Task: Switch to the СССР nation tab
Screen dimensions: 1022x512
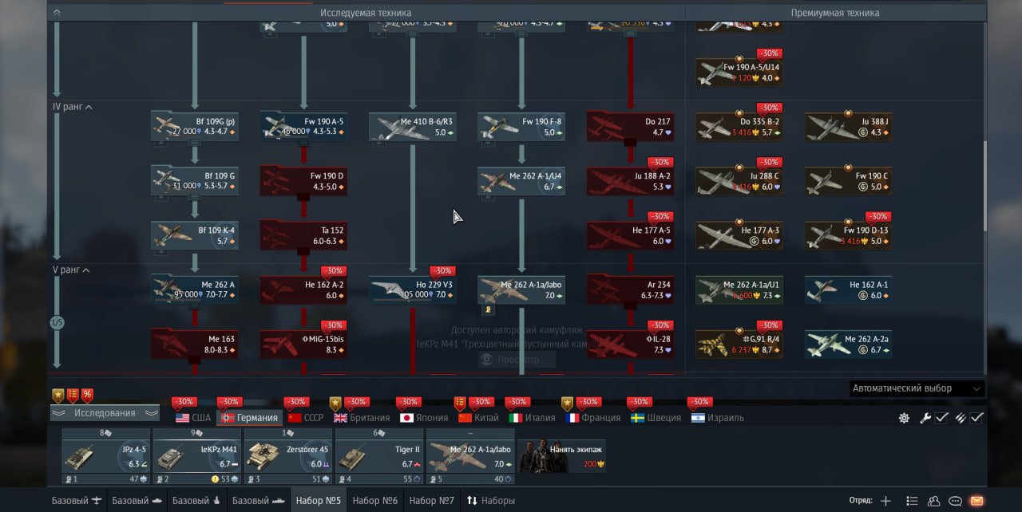Action: [x=306, y=418]
